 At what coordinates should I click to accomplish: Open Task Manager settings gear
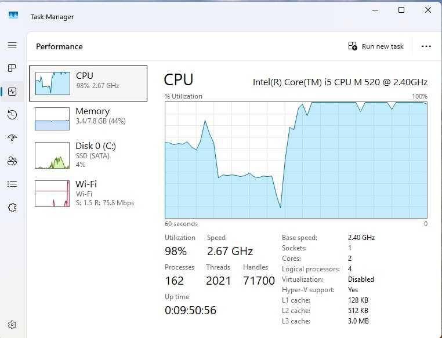click(12, 325)
